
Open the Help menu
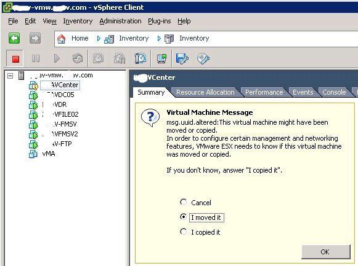(184, 21)
